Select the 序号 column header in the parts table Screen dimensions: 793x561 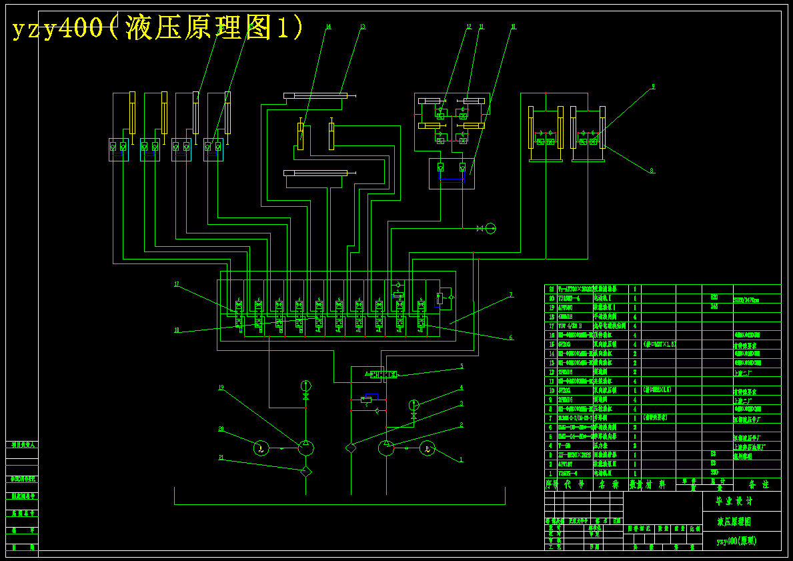coord(552,484)
